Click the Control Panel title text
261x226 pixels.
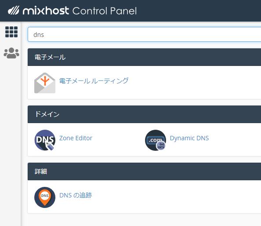tap(105, 11)
